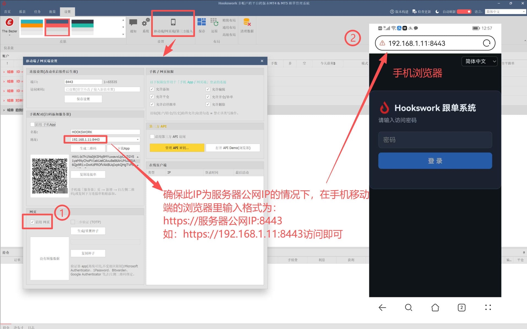
Task: Select the teal and orange skin swatch
Action: coord(32,27)
